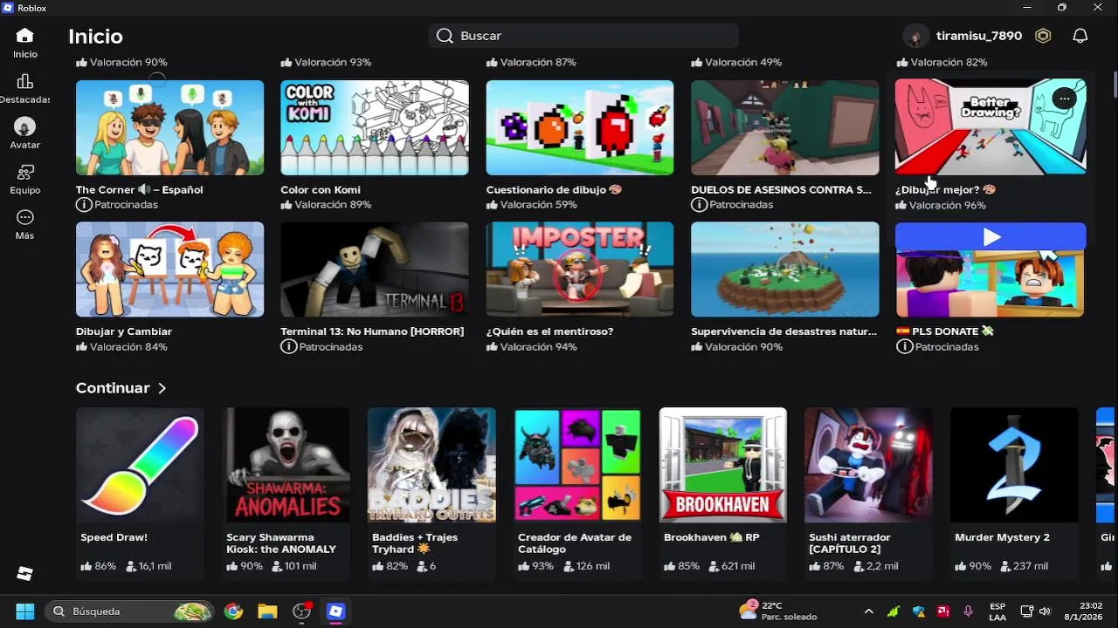
Task: Open DUELOS DE ASESINOS game thumbnail
Action: click(785, 127)
